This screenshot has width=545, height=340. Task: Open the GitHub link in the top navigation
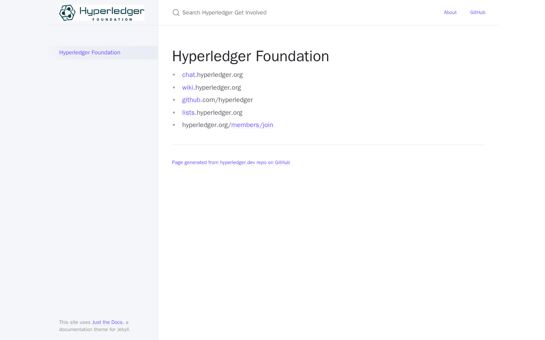pyautogui.click(x=478, y=13)
